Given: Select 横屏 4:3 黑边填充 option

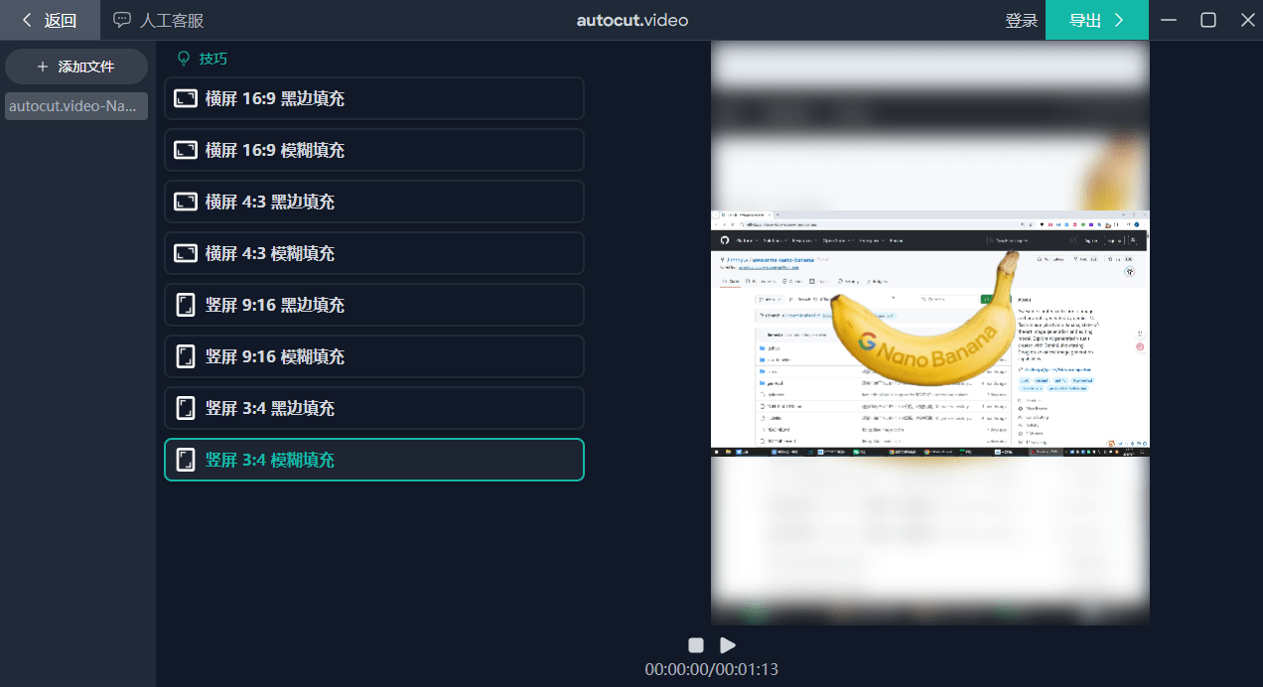Looking at the screenshot, I should (373, 202).
